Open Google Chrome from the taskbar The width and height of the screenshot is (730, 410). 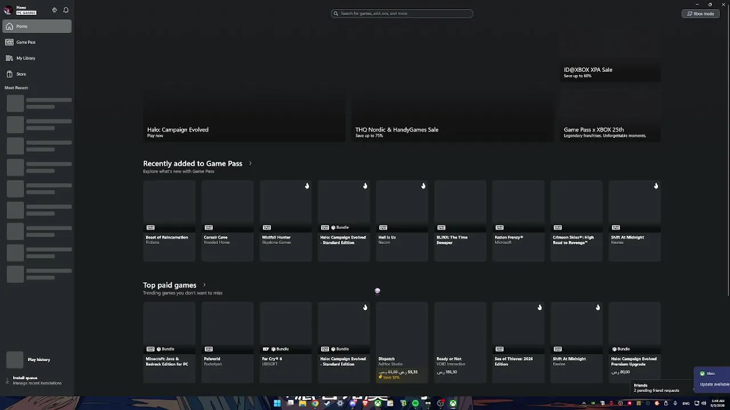coord(315,403)
